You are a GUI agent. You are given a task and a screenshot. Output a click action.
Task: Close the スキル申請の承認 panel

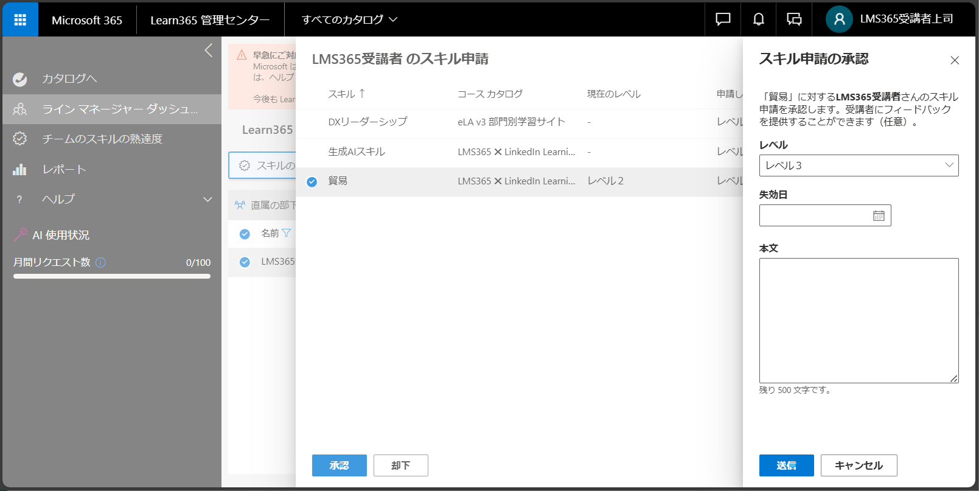pyautogui.click(x=955, y=60)
